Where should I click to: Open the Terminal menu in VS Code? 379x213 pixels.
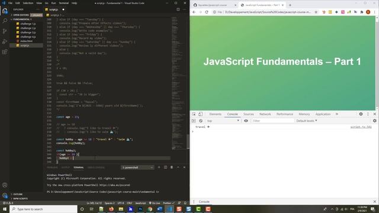tap(64, 3)
